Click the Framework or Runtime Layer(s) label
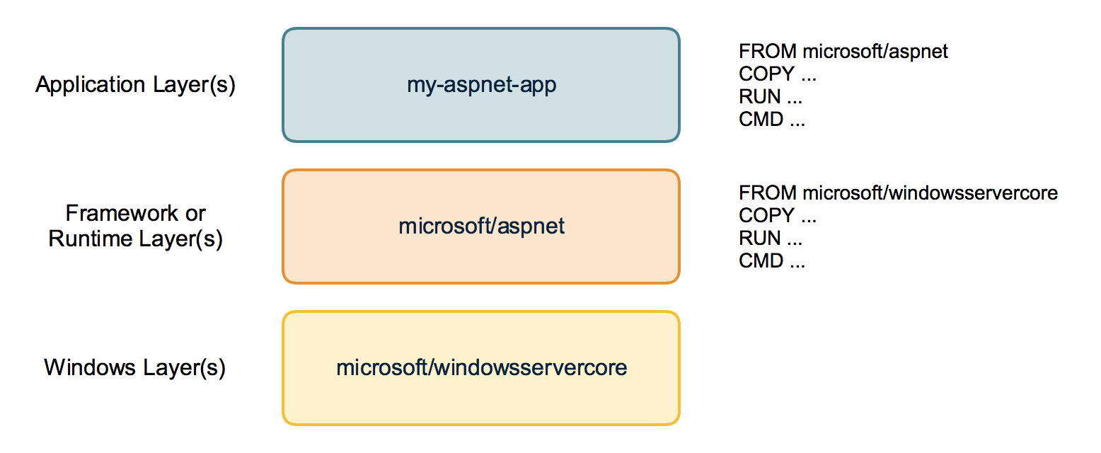Screen dimensions: 1101x453 (x=135, y=226)
